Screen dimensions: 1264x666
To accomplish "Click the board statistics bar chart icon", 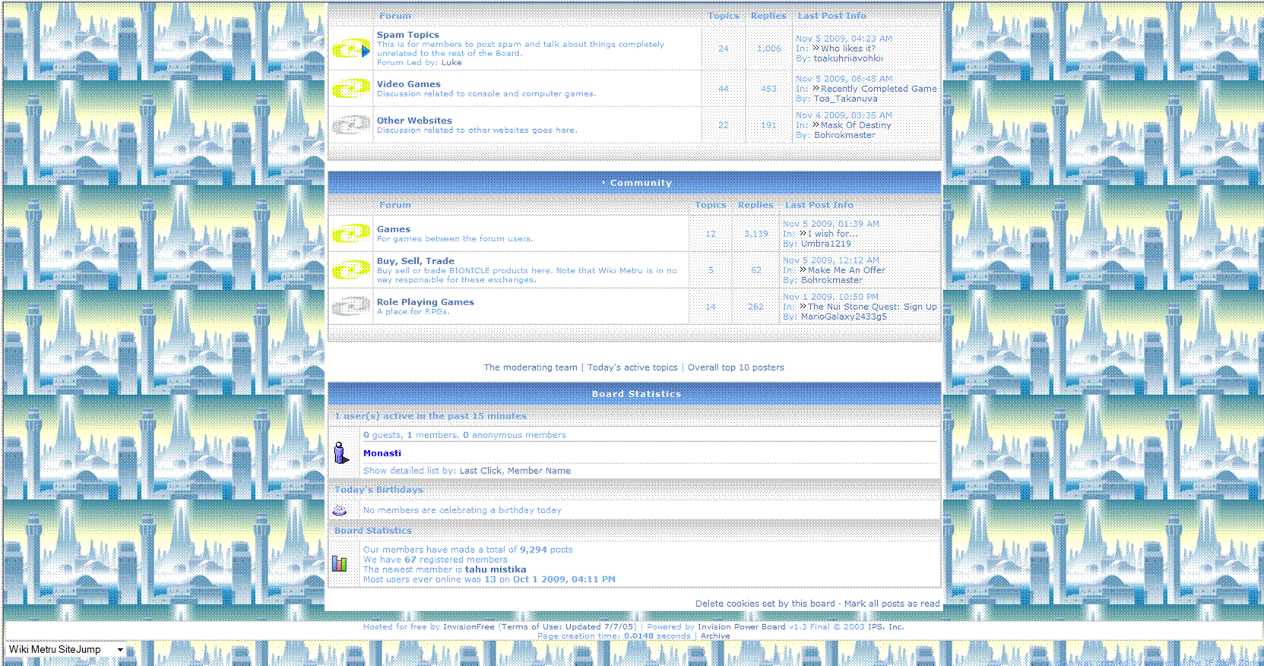I will [x=340, y=563].
